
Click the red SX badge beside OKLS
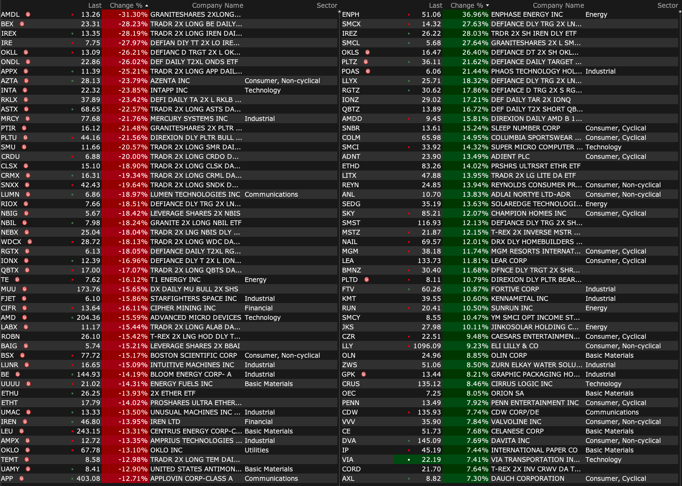click(367, 53)
